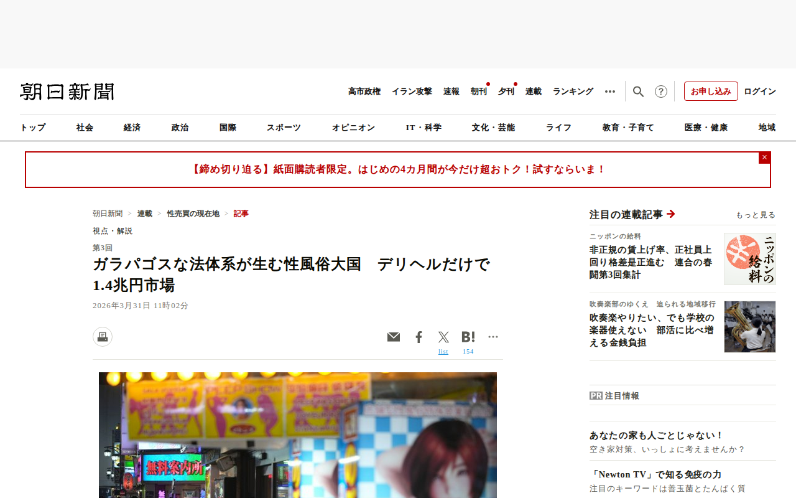796x498 pixels.
Task: Open more share options dots
Action: tap(493, 337)
